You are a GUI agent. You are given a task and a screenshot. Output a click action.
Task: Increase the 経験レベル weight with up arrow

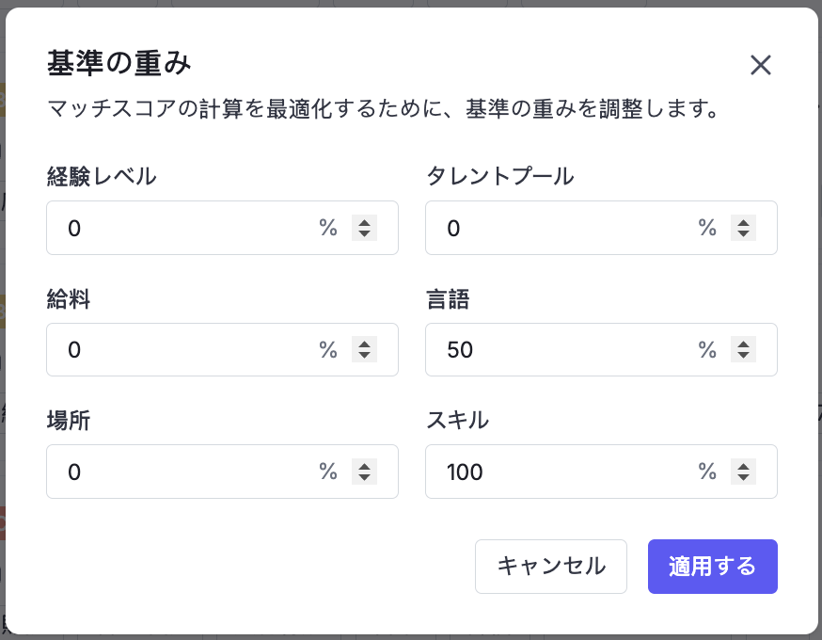tap(364, 222)
